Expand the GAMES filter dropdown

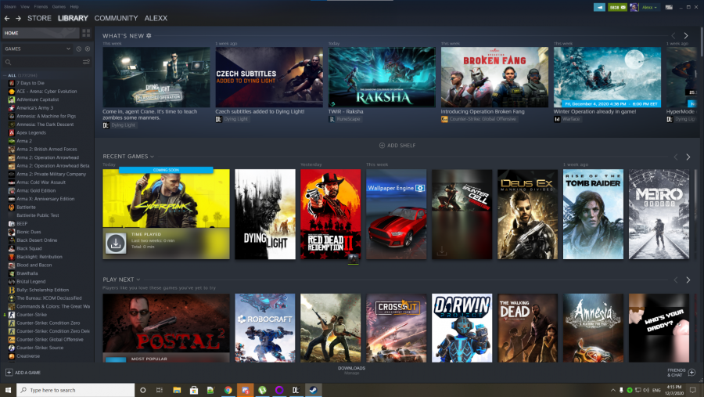pyautogui.click(x=69, y=49)
